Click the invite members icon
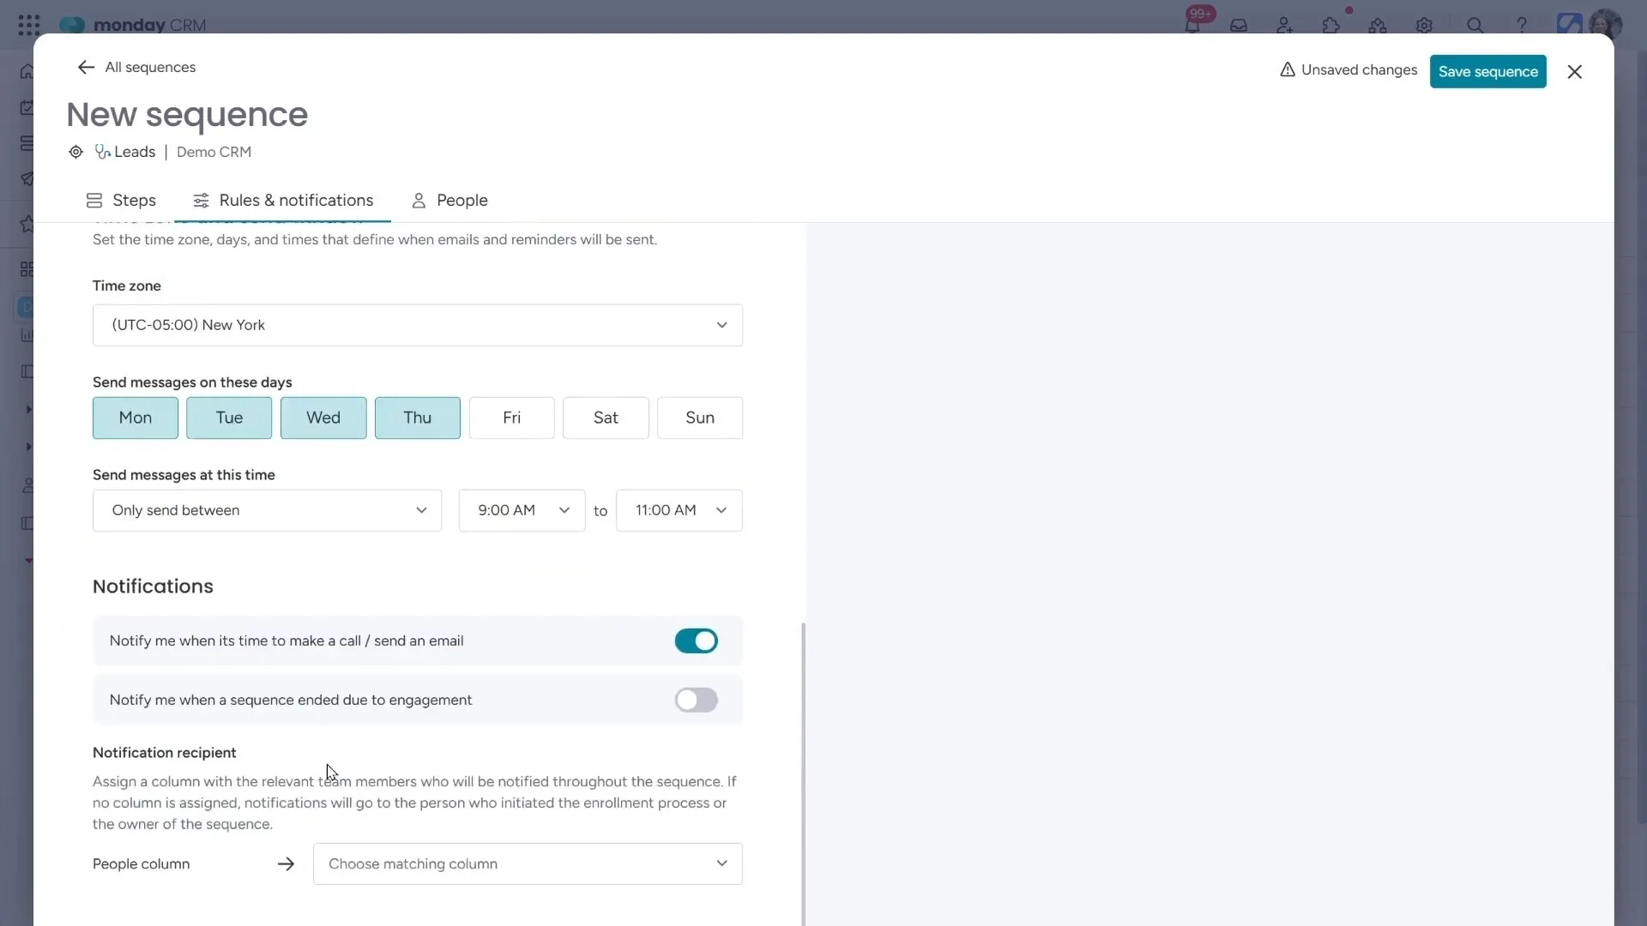Screen dimensions: 1647x926 [1284, 26]
